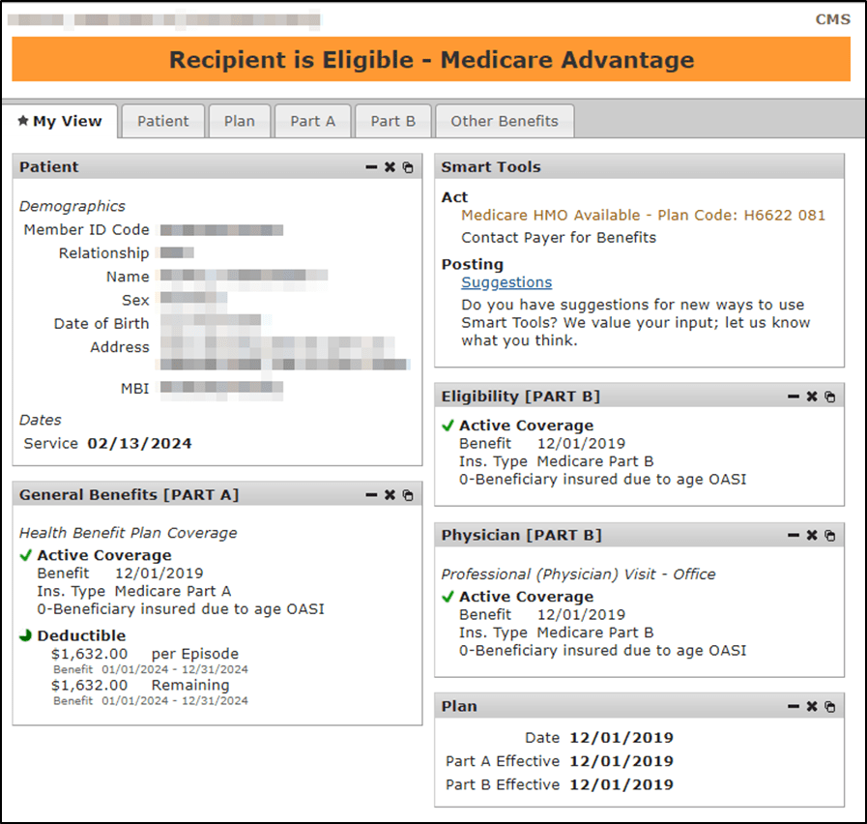Click the Deductible label
Image resolution: width=867 pixels, height=824 pixels.
[81, 635]
